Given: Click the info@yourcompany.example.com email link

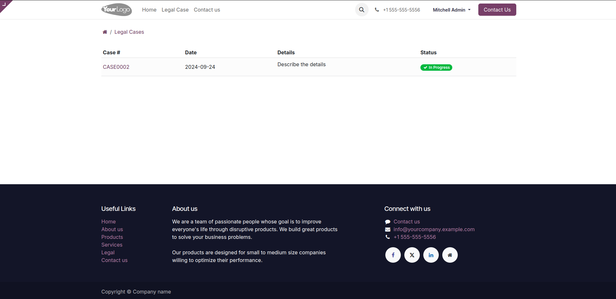Looking at the screenshot, I should (434, 229).
